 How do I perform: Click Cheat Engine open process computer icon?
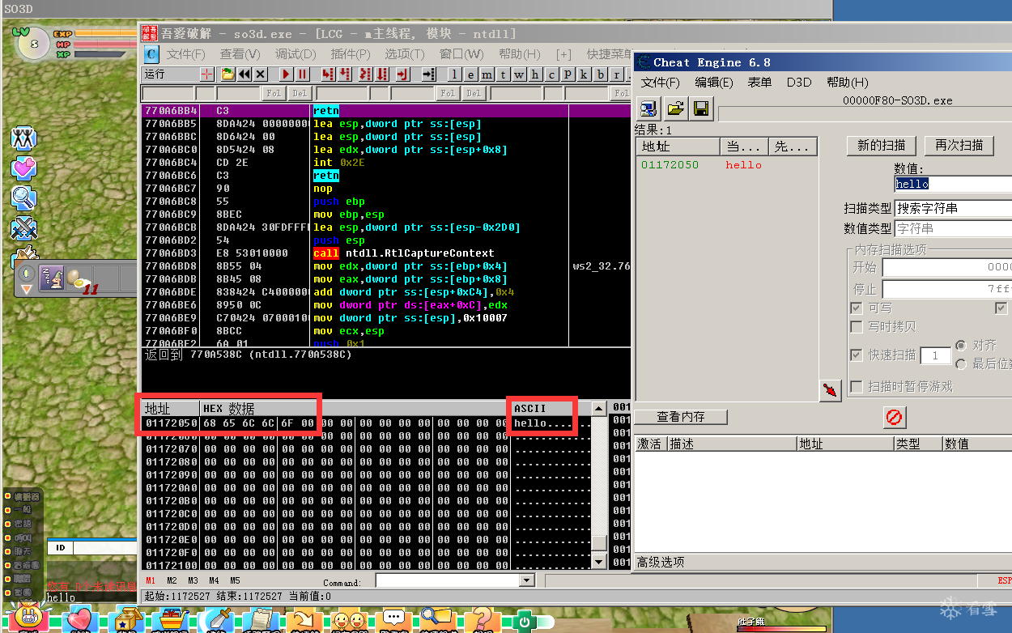(x=648, y=108)
